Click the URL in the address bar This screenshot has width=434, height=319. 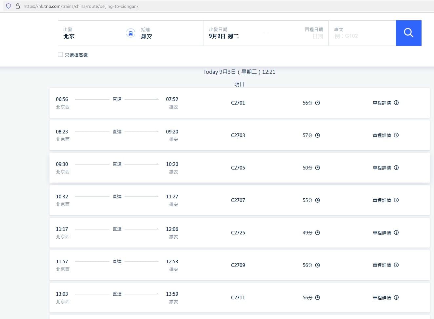click(x=81, y=6)
